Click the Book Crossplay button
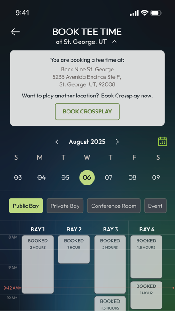The image size is (175, 311). pyautogui.click(x=87, y=111)
